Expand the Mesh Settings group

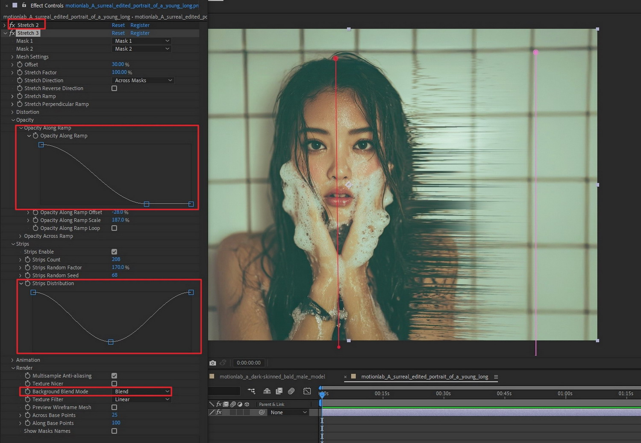coord(12,57)
